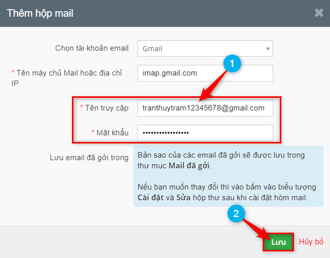Click the Mật khẩu label
330x258 pixels.
112,133
